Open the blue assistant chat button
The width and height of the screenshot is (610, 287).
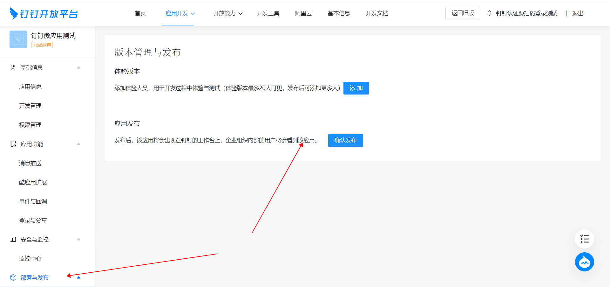pyautogui.click(x=585, y=262)
